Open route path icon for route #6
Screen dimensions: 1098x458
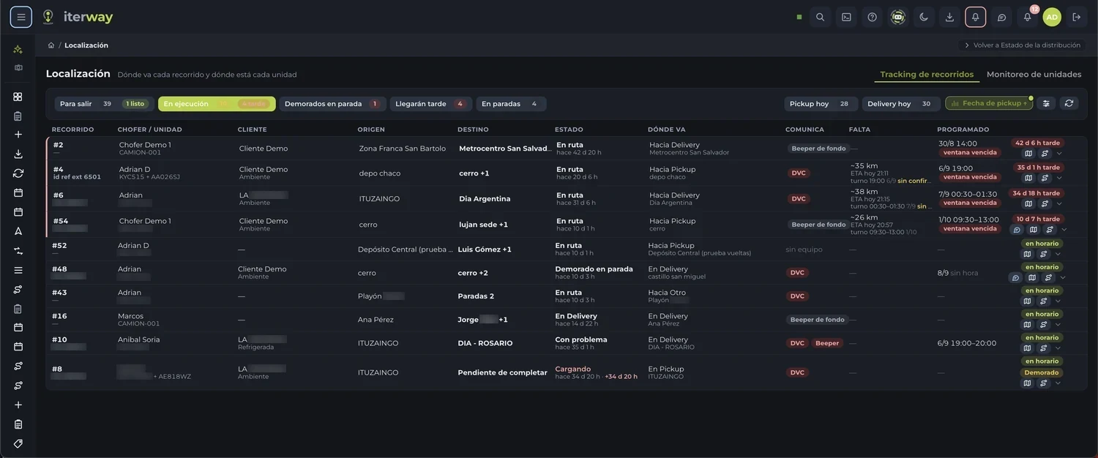[1045, 203]
